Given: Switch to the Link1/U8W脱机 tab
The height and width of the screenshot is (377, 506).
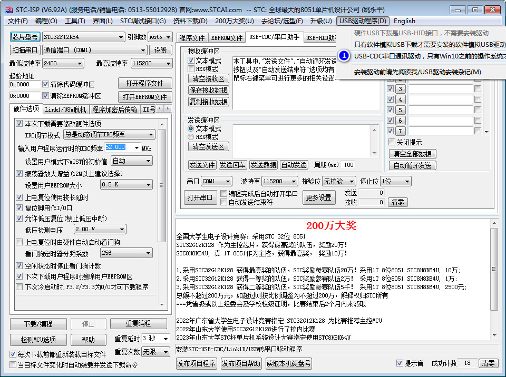Looking at the screenshot, I should tap(65, 110).
